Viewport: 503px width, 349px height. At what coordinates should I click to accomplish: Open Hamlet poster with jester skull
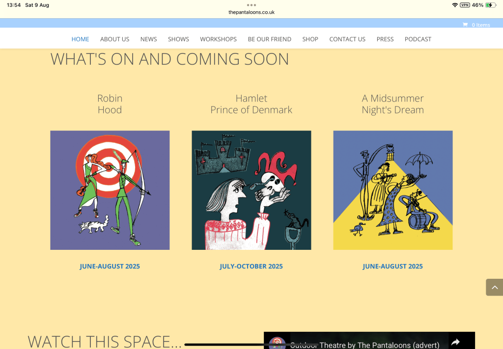(x=251, y=190)
